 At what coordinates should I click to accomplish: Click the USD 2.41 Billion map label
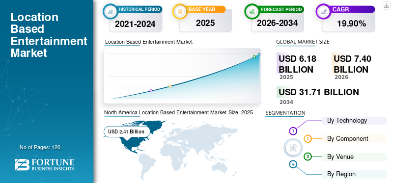126,131
